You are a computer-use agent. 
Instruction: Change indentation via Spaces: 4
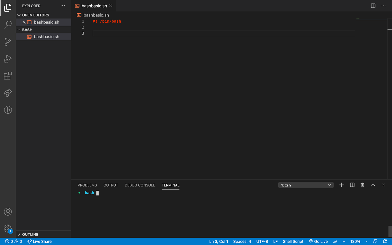point(242,241)
